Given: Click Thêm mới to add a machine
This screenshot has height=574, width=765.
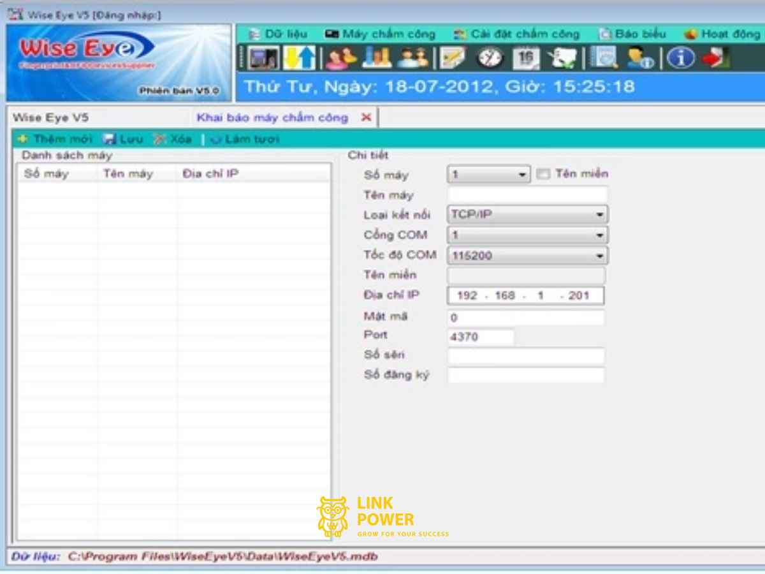Looking at the screenshot, I should (x=55, y=139).
